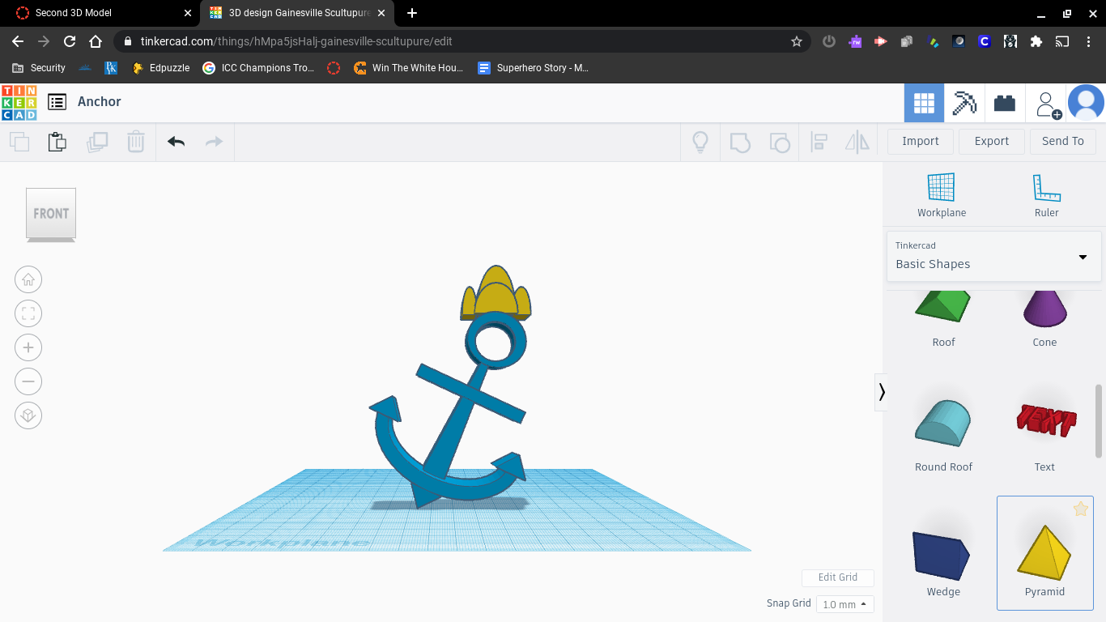Click the Home view icon
Image resolution: width=1106 pixels, height=622 pixels.
tap(28, 280)
